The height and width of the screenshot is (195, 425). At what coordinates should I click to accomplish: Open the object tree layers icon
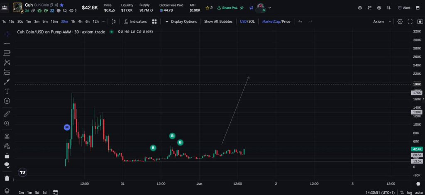(7, 191)
